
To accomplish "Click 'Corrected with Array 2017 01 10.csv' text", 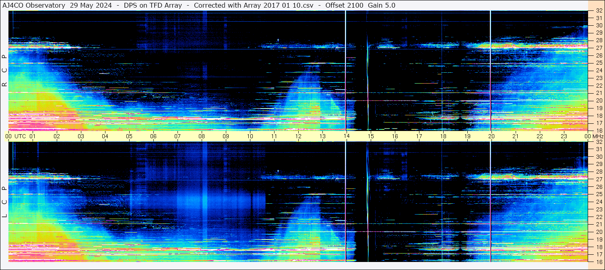I will click(254, 5).
